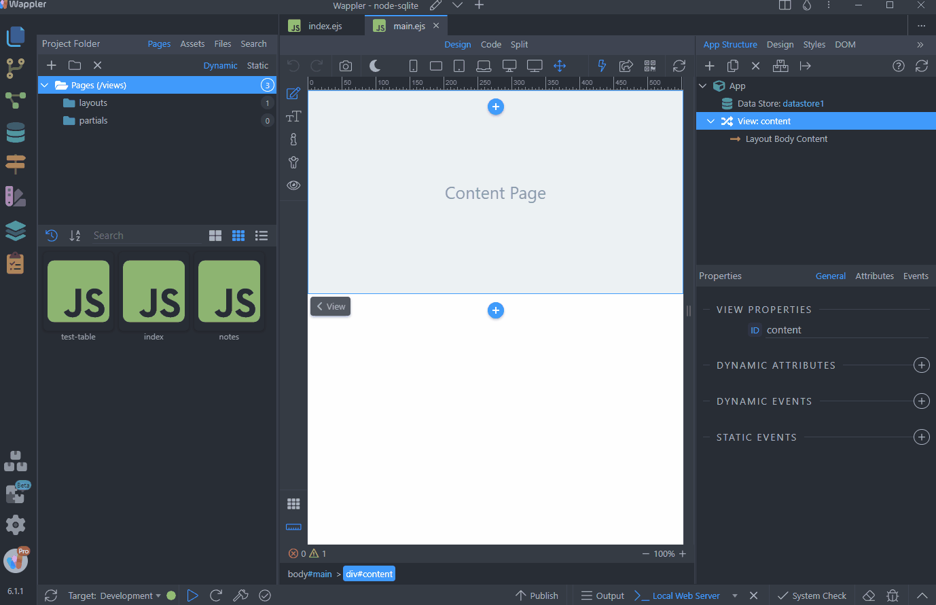Select the text editing tool
This screenshot has width=936, height=605.
pos(293,116)
